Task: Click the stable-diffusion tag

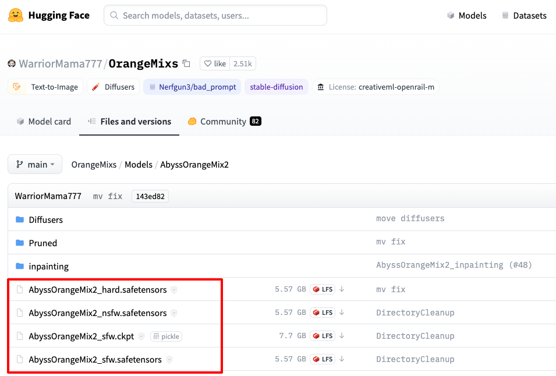Action: (277, 87)
